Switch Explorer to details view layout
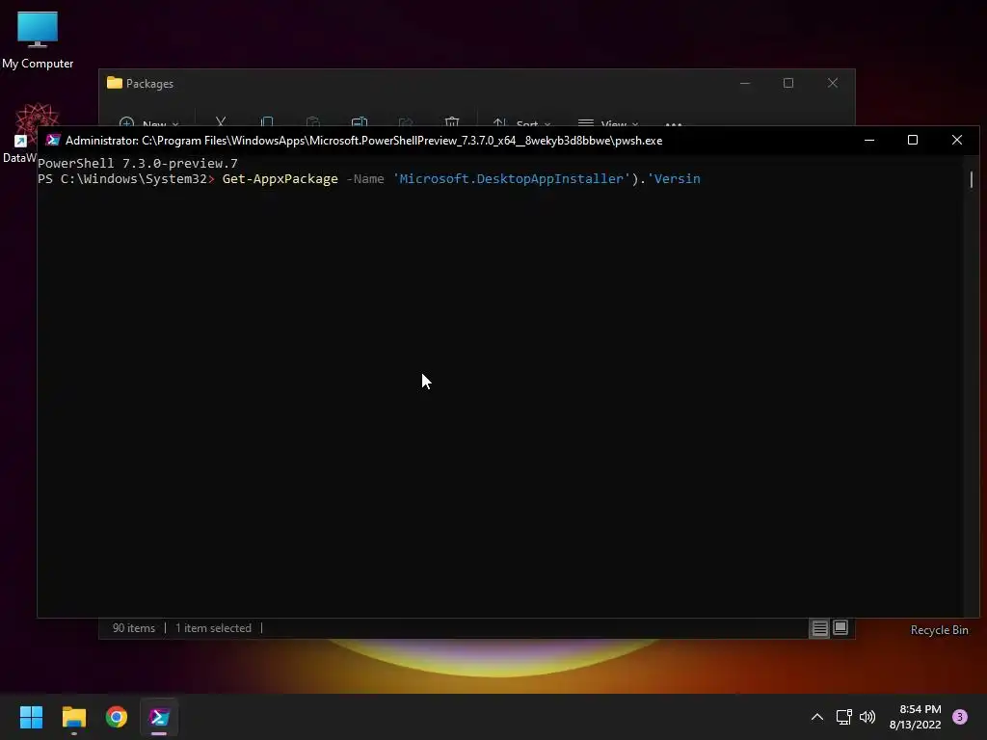 pyautogui.click(x=819, y=628)
